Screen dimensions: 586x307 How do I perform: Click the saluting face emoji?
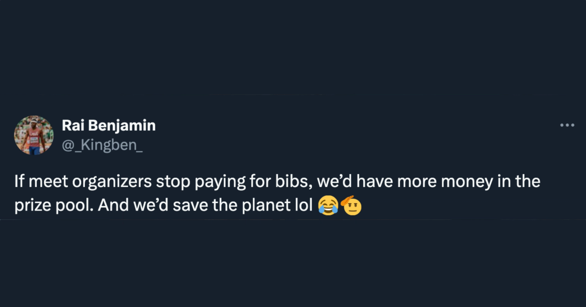point(349,206)
